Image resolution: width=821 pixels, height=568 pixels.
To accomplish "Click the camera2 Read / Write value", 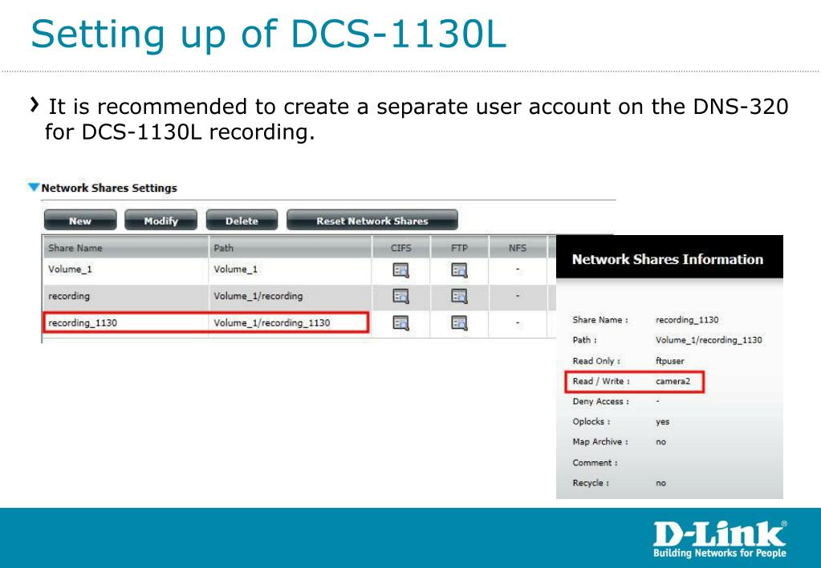I will [673, 381].
